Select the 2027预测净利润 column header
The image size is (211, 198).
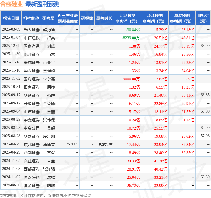click(182, 18)
